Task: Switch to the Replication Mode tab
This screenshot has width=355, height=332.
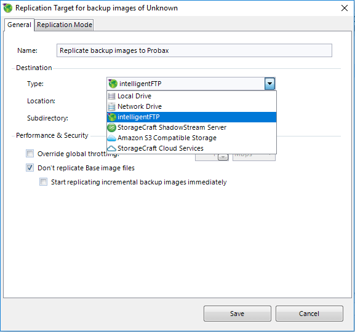Action: point(65,25)
